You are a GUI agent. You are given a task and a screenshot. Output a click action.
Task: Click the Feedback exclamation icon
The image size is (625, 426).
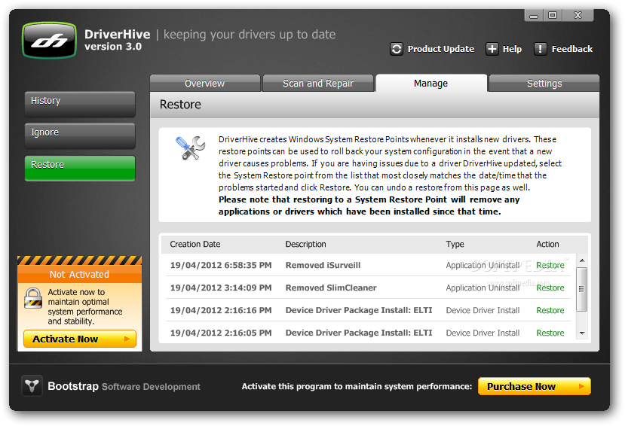(540, 49)
